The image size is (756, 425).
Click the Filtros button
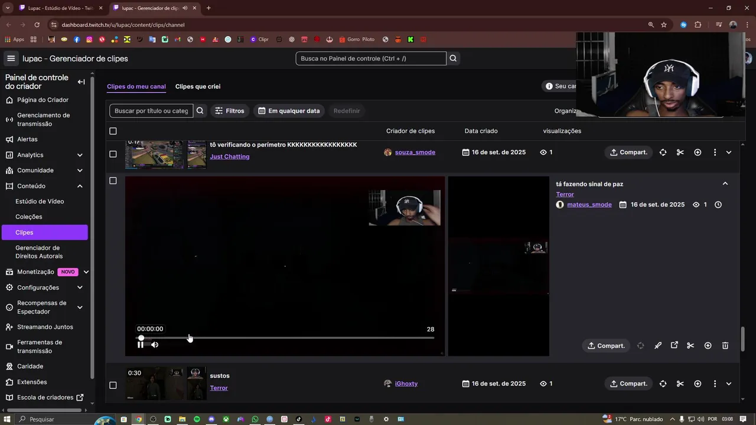229,110
